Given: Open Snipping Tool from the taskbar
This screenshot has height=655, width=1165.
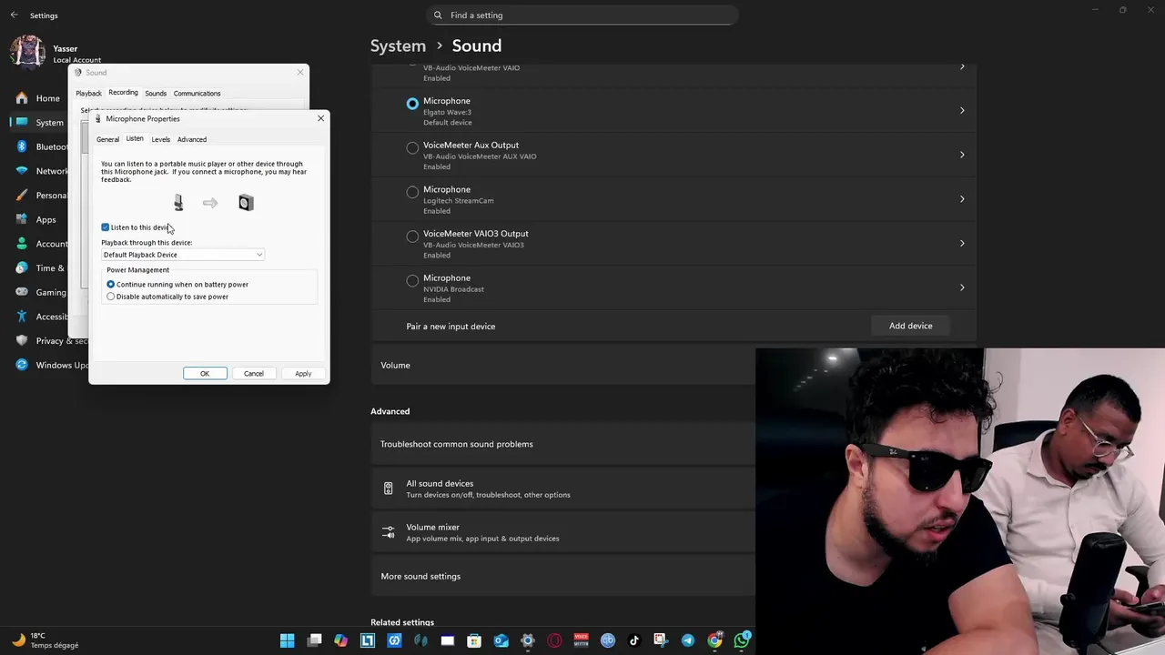Looking at the screenshot, I should (661, 640).
